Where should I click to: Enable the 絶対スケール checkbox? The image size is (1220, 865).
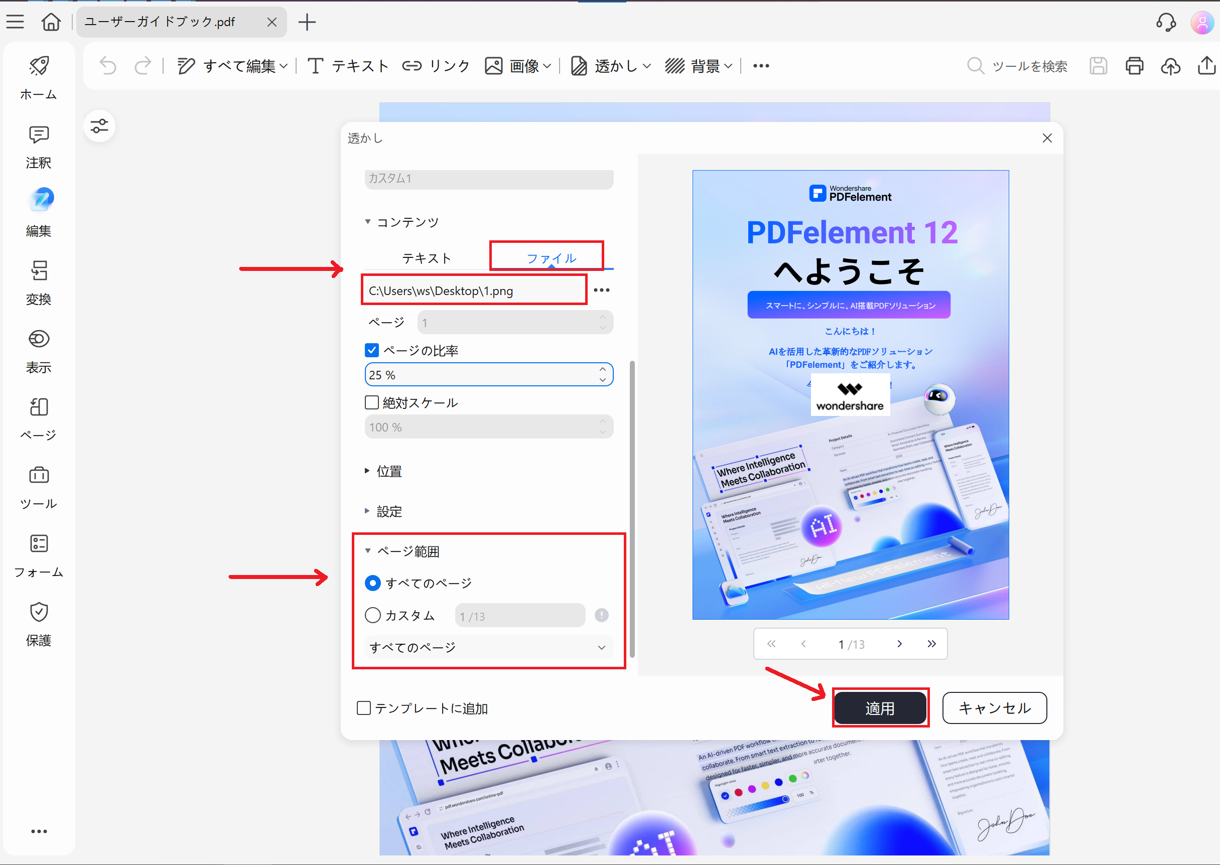click(x=372, y=402)
